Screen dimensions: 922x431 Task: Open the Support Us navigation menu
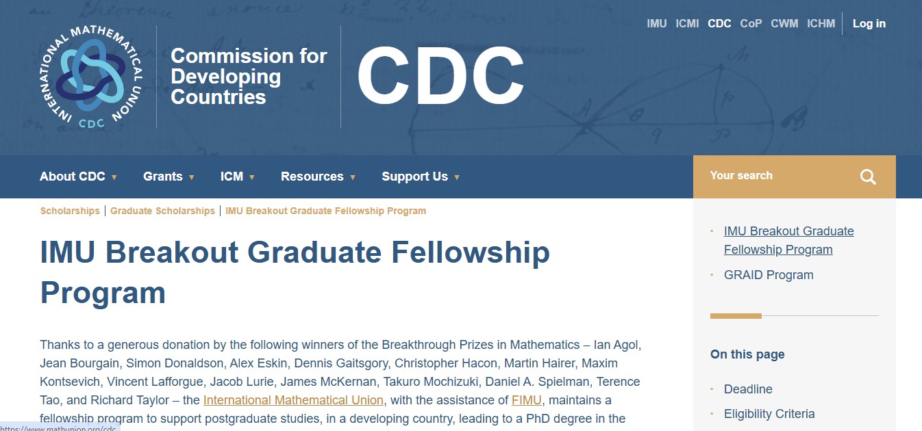click(414, 177)
